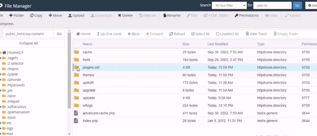Go Up One Level

pyautogui.click(x=109, y=34)
